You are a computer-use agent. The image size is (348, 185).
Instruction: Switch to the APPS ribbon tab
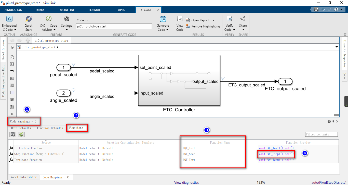click(122, 10)
